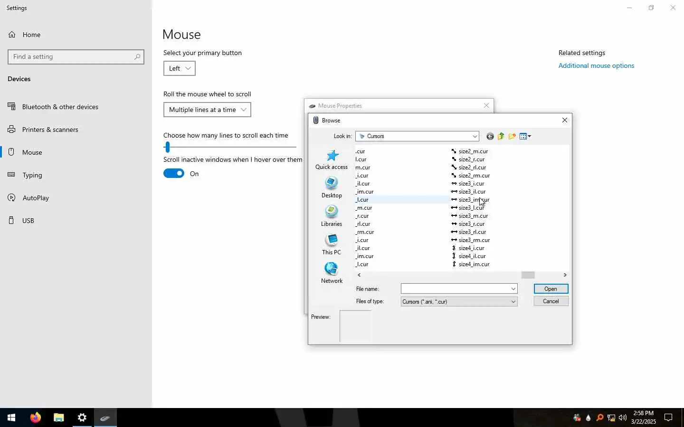Viewport: 684px width, 427px height.
Task: Select the size2_m.cur cursor file
Action: (x=469, y=151)
